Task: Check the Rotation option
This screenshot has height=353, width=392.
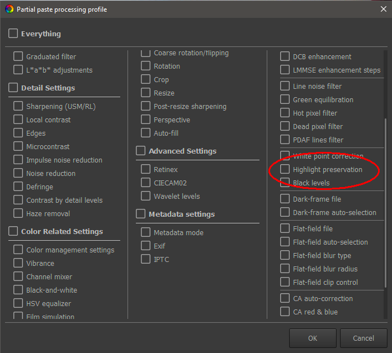Action: [145, 66]
